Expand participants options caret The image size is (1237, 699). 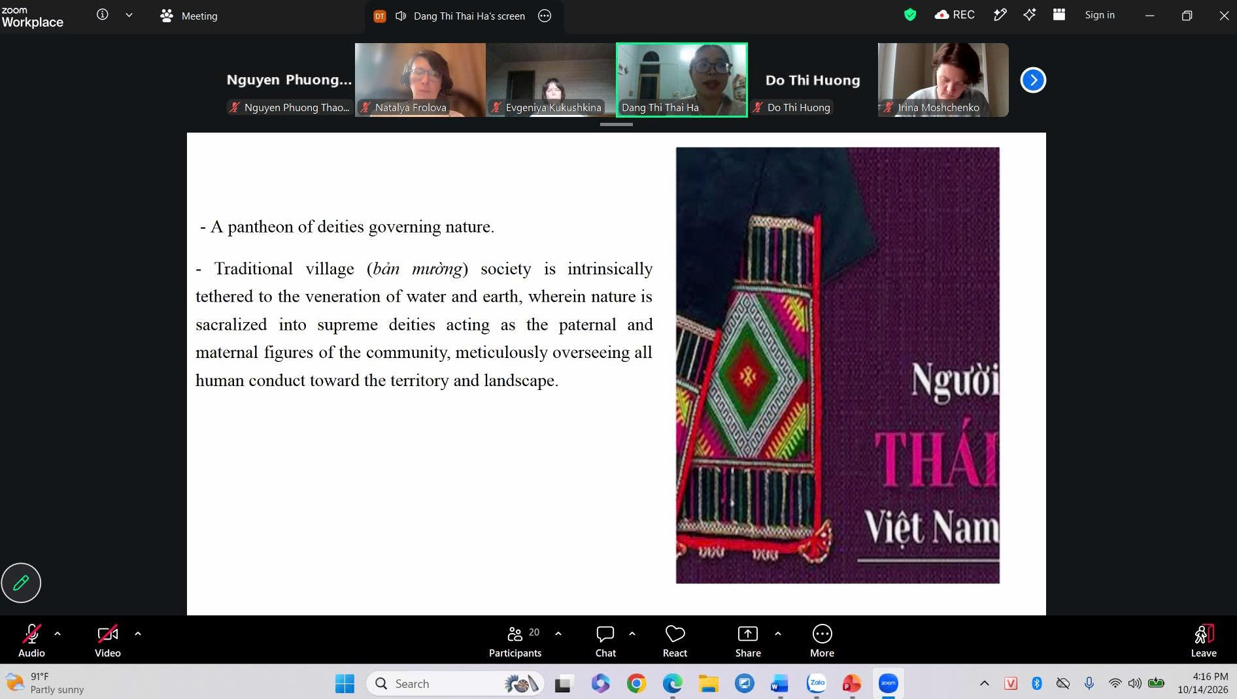558,634
